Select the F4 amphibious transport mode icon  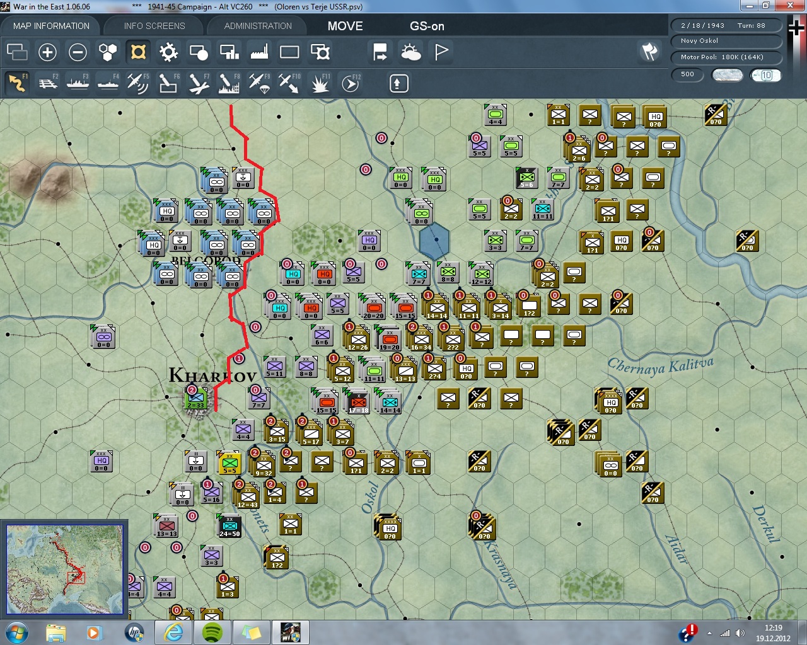click(x=108, y=83)
